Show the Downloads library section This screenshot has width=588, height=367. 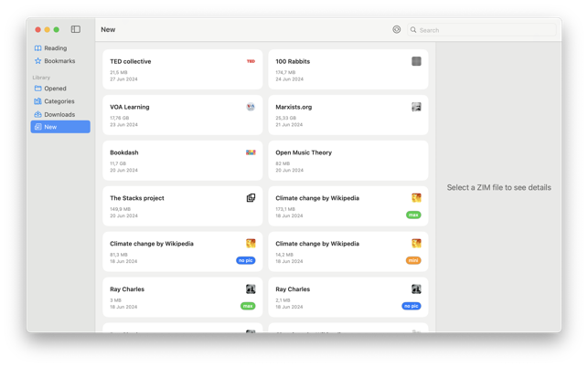(59, 114)
